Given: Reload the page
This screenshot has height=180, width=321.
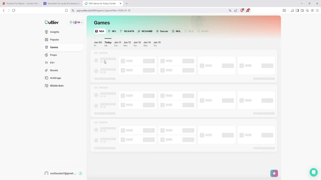Looking at the screenshot, I should coord(14,10).
